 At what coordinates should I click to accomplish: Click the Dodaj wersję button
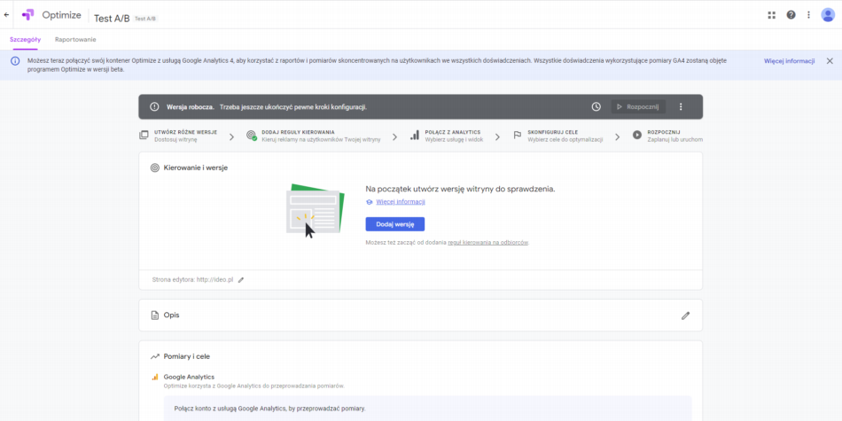coord(394,224)
